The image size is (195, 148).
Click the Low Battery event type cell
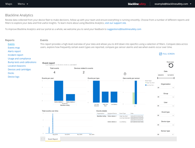[123, 122]
